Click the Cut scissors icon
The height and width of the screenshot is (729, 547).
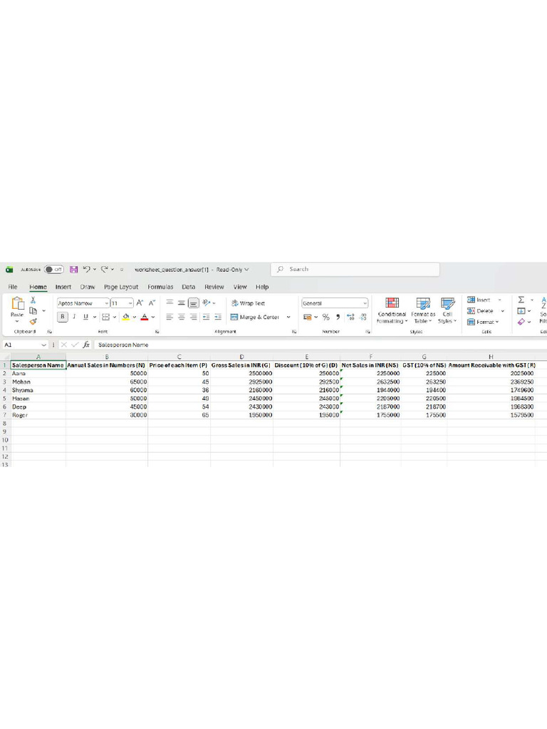(x=33, y=300)
